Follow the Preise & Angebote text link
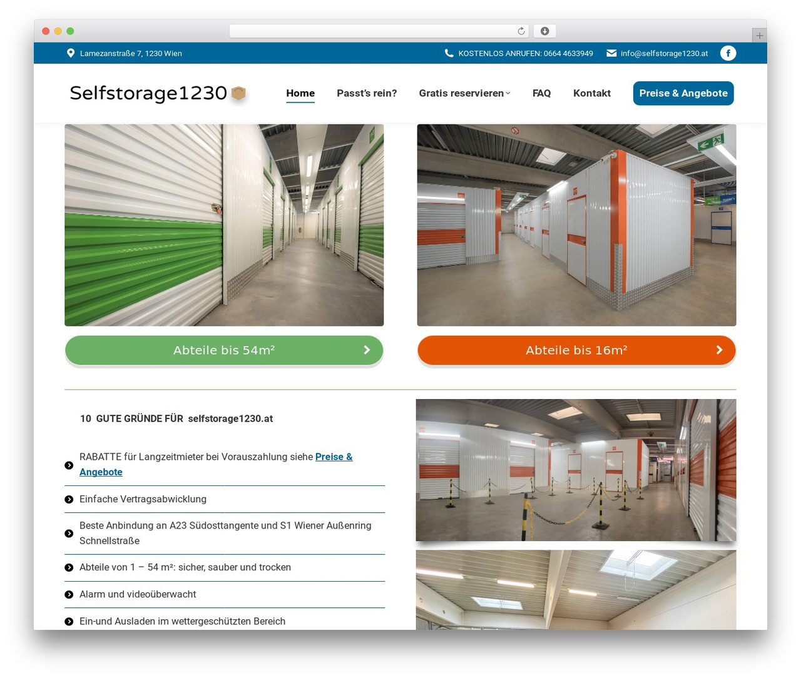This screenshot has height=678, width=801. point(216,464)
